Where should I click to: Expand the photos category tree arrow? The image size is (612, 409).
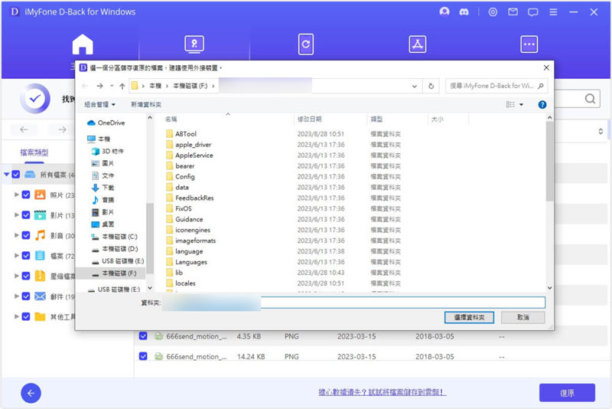click(x=16, y=195)
